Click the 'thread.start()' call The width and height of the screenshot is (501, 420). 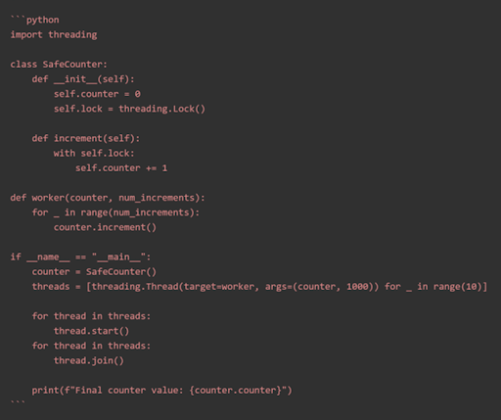pos(91,331)
